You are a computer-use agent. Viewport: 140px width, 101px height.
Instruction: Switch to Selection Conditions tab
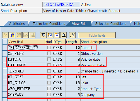coord(111,24)
